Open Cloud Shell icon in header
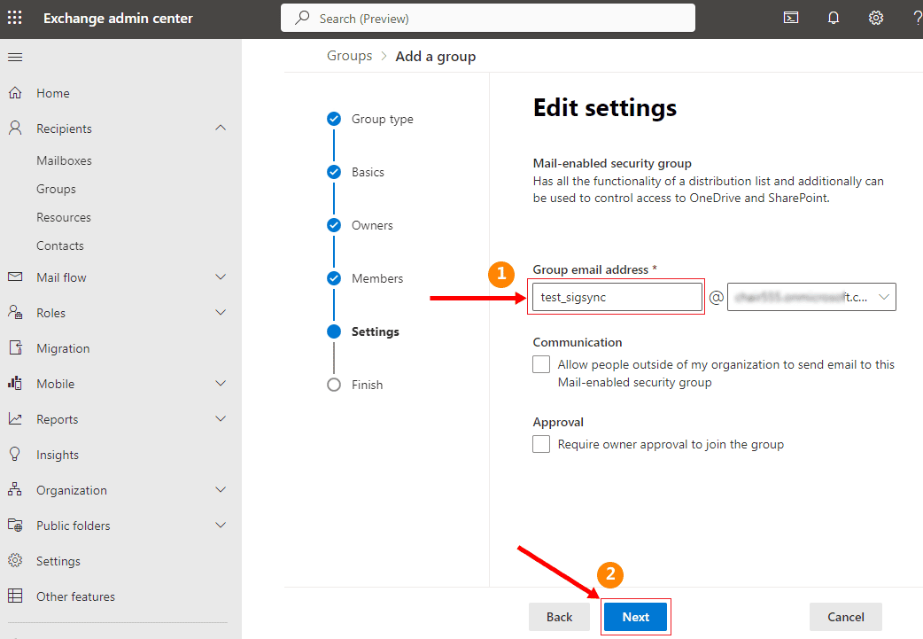 pyautogui.click(x=791, y=18)
